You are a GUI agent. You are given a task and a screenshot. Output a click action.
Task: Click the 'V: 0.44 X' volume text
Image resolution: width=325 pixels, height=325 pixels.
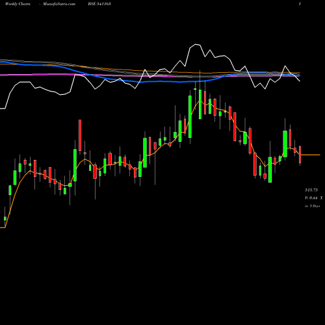pos(313,198)
